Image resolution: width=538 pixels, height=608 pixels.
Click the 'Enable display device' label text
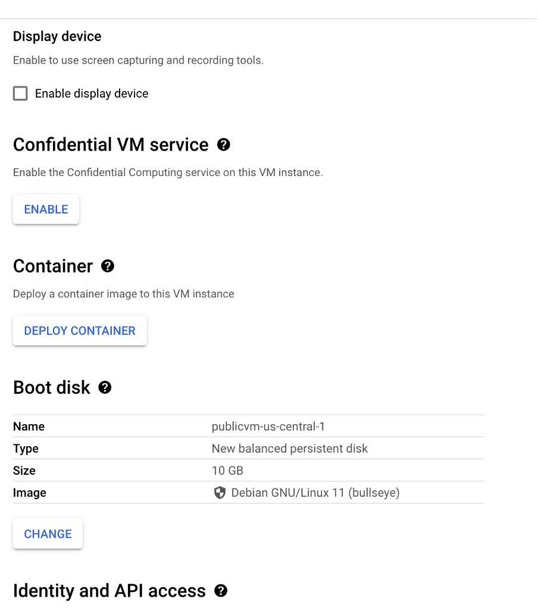pyautogui.click(x=92, y=93)
